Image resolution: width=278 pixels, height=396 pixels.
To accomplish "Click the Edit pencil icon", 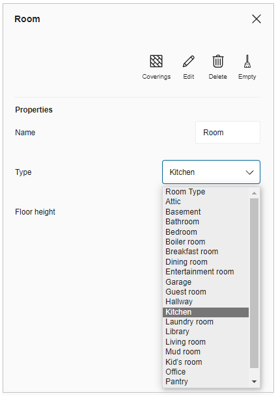I will [188, 61].
